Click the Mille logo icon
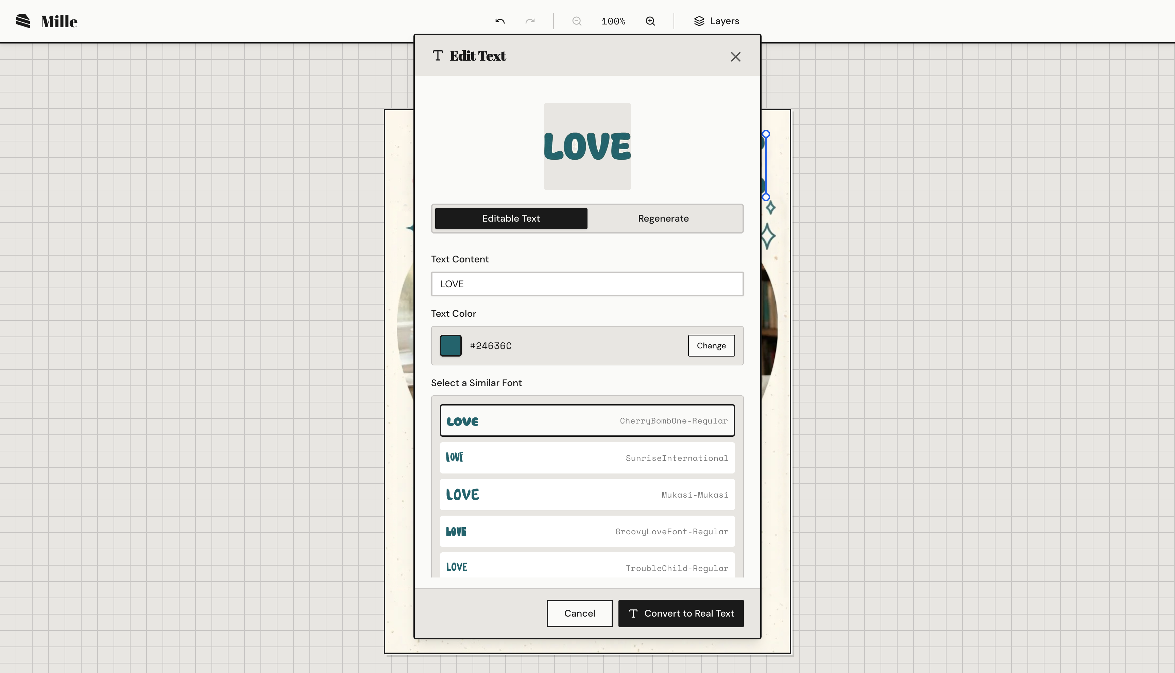Screen dimensions: 1175x673 pyautogui.click(x=23, y=21)
